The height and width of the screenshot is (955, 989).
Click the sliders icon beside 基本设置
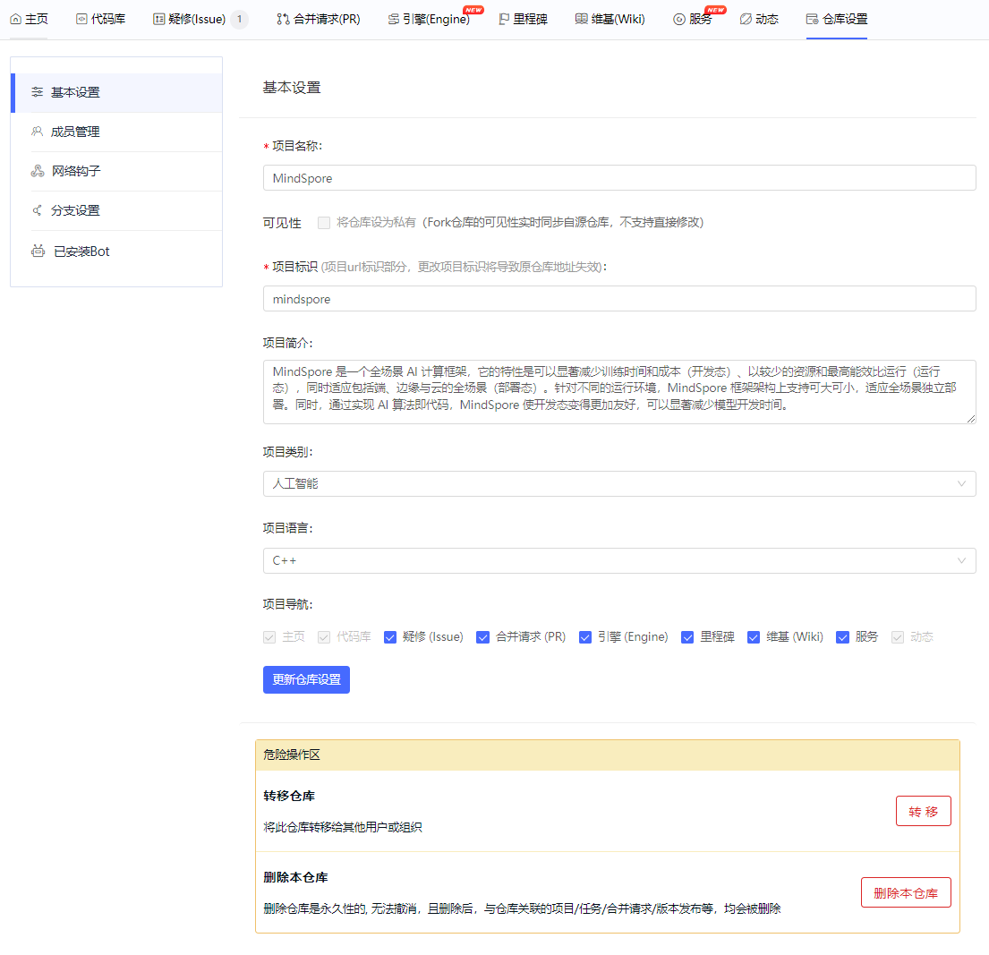[x=38, y=92]
